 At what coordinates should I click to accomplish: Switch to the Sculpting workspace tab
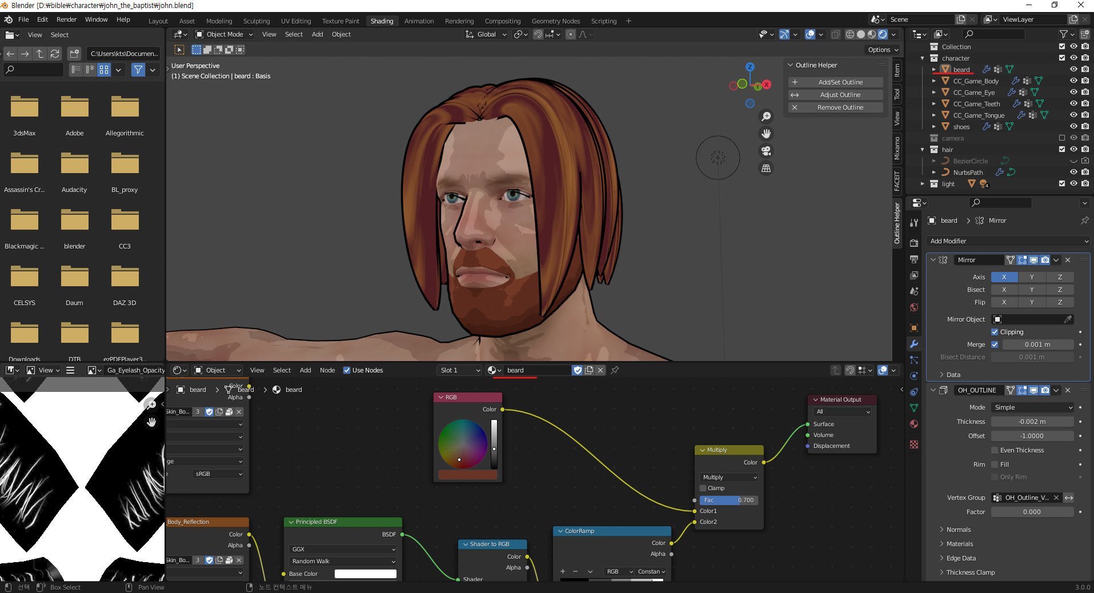[x=256, y=21]
